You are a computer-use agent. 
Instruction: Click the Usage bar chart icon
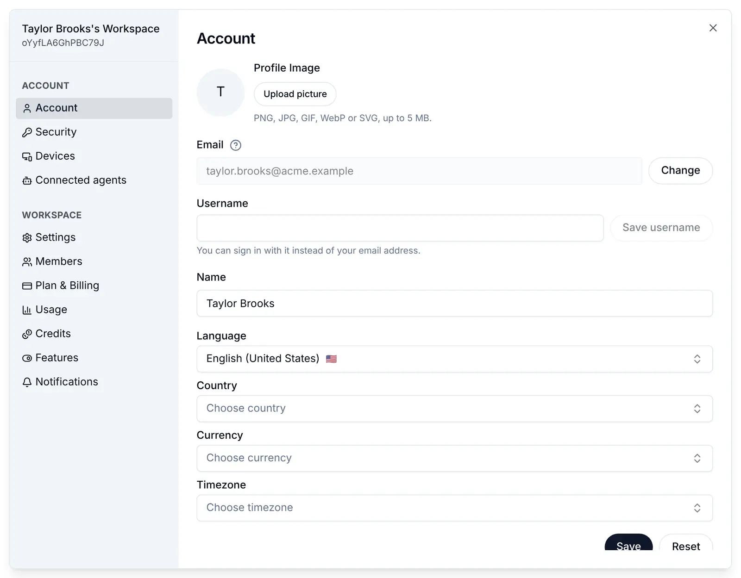(27, 310)
